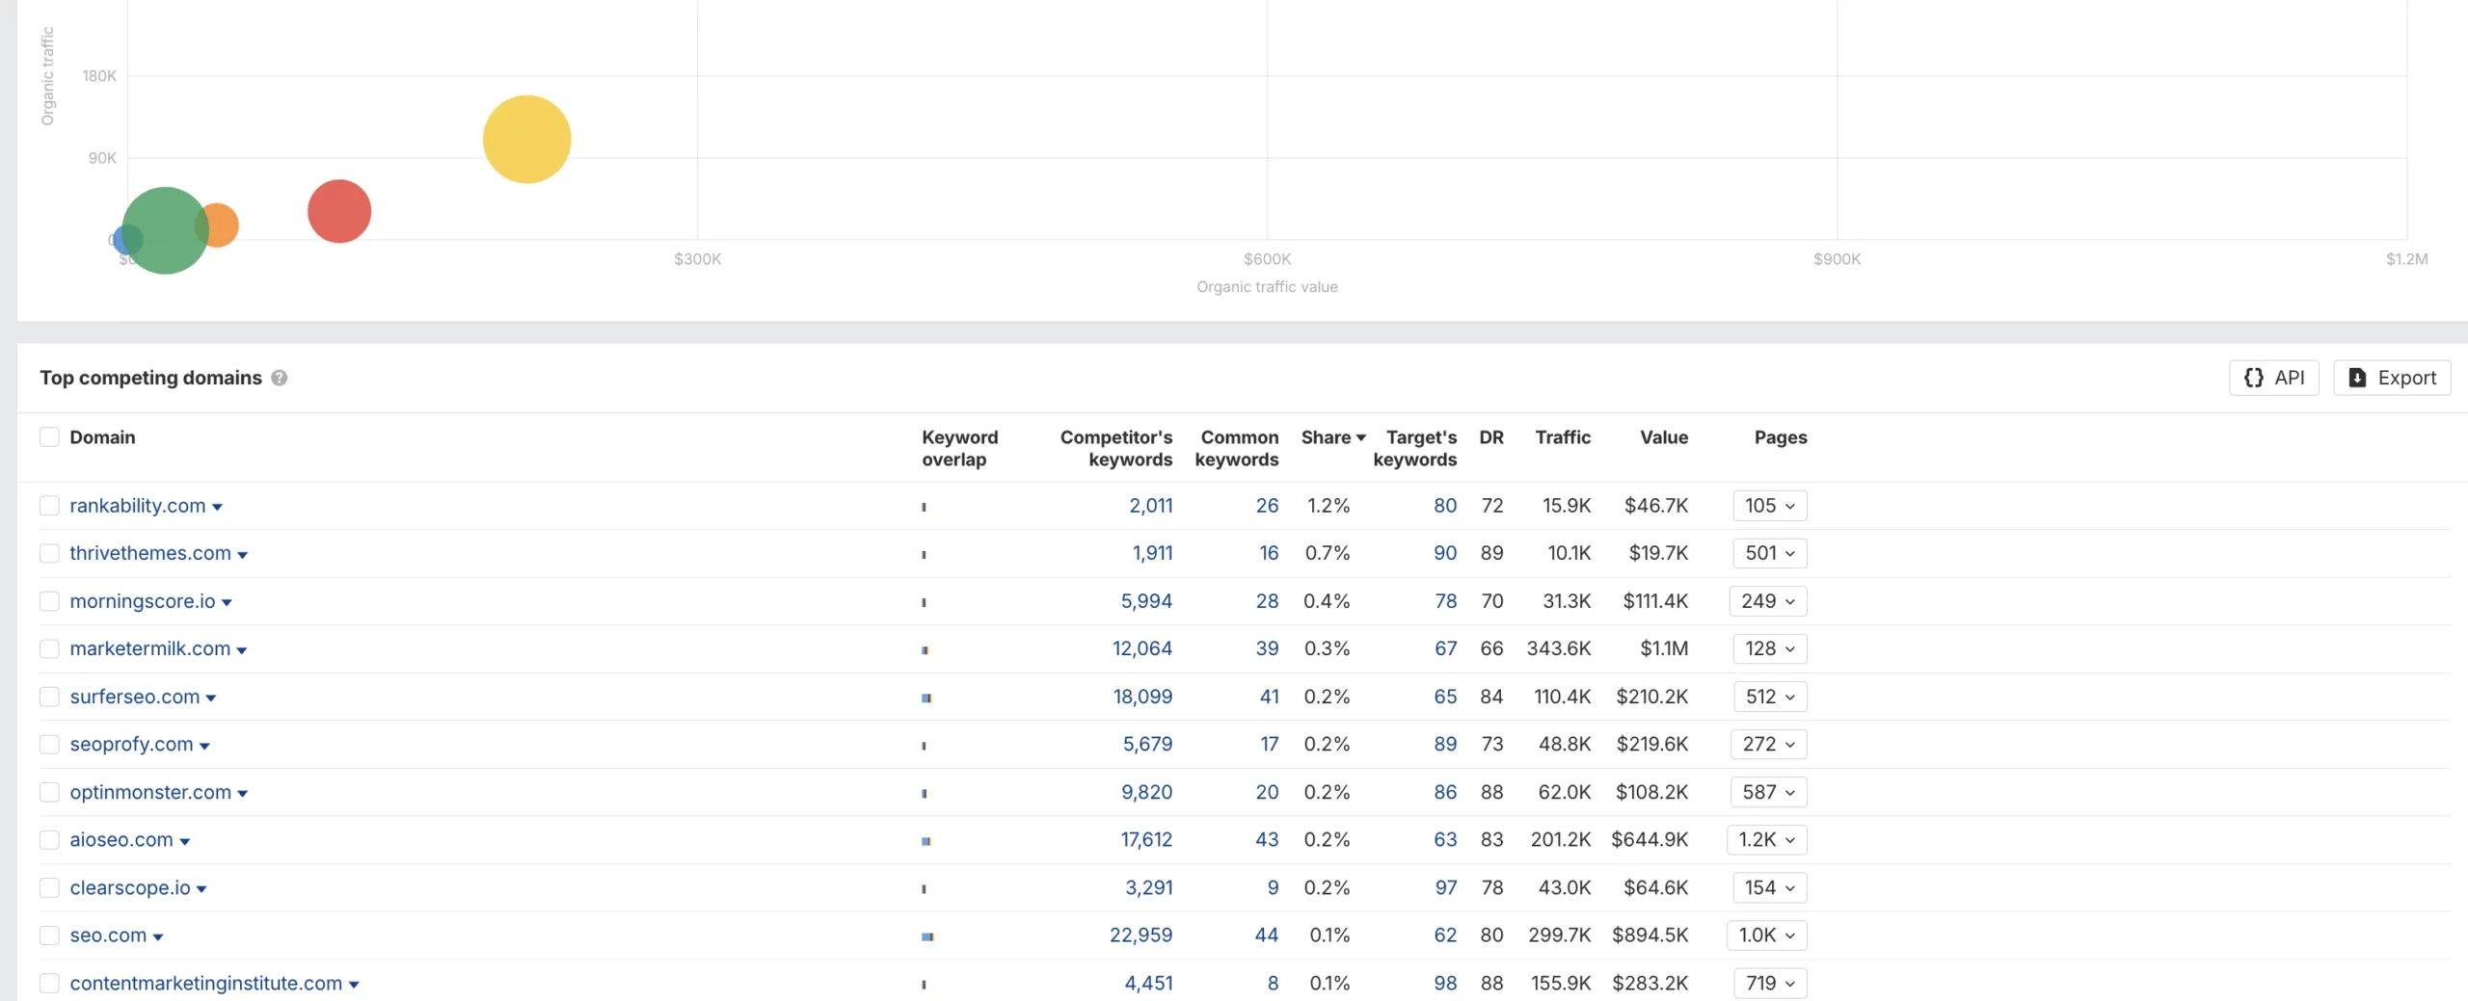Open the dropdown arrow next to marketermilk.com
This screenshot has width=2468, height=1001.
click(x=242, y=650)
